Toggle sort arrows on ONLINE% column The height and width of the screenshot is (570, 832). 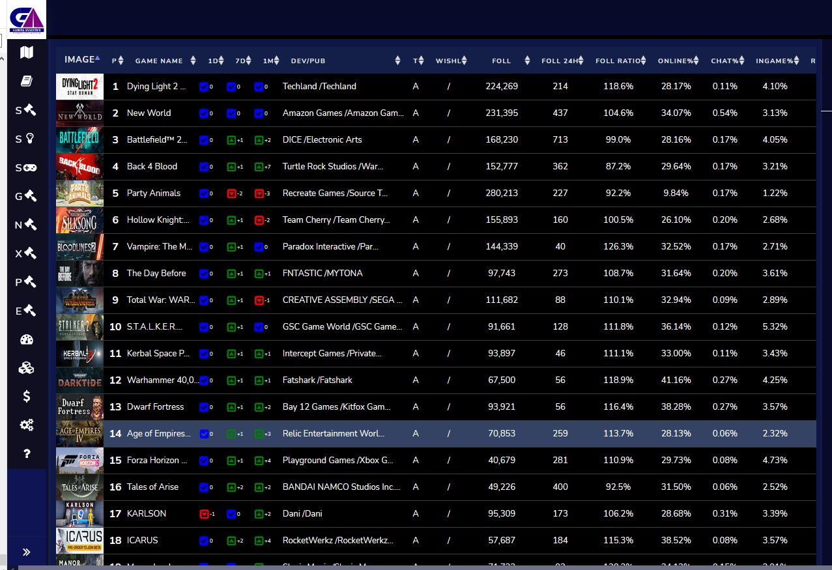coord(696,61)
